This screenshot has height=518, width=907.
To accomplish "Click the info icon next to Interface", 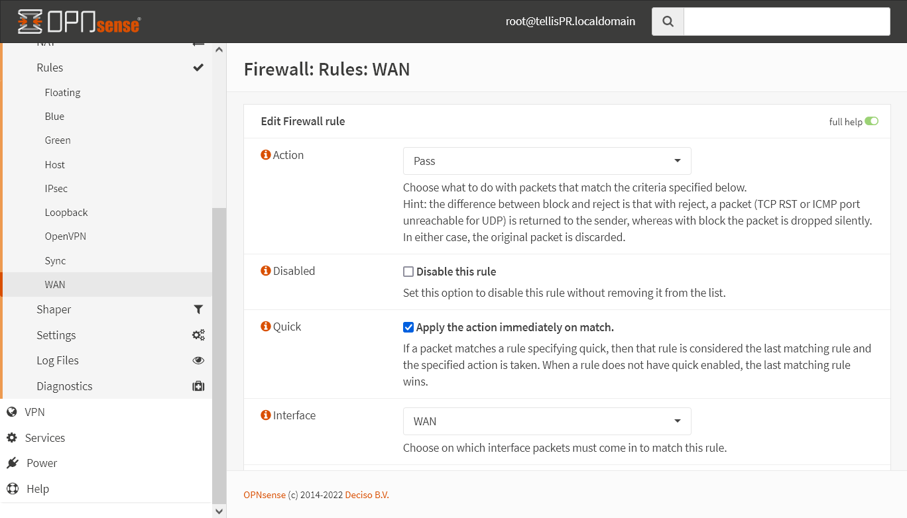I will point(266,415).
